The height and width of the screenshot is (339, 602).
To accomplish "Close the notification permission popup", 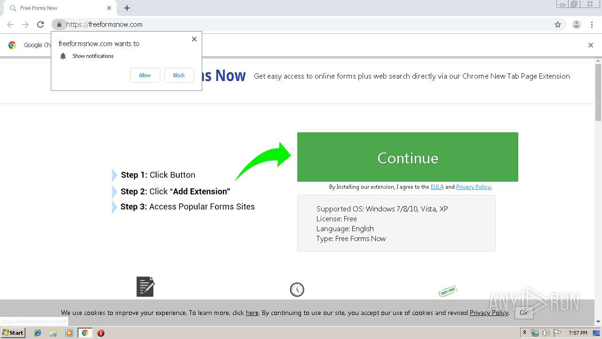I will coord(194,39).
